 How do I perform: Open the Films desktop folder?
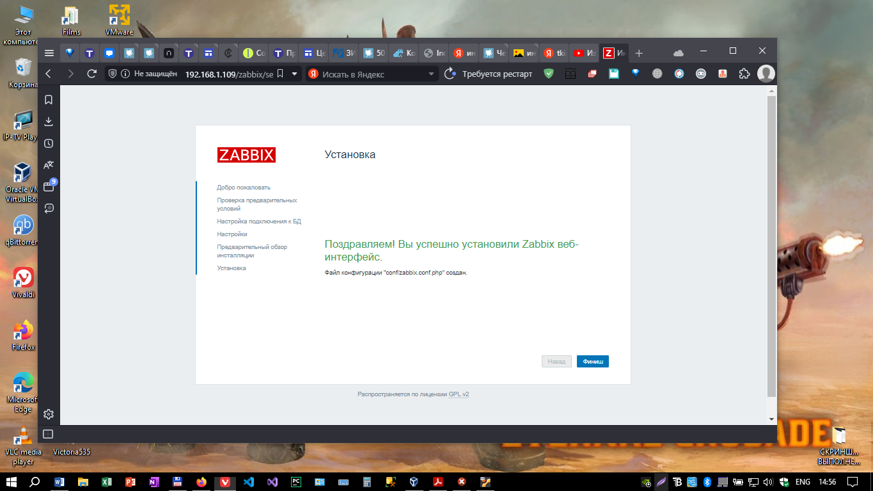coord(72,20)
